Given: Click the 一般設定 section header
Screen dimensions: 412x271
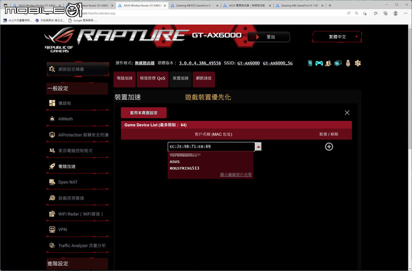Looking at the screenshot, I should 77,89.
